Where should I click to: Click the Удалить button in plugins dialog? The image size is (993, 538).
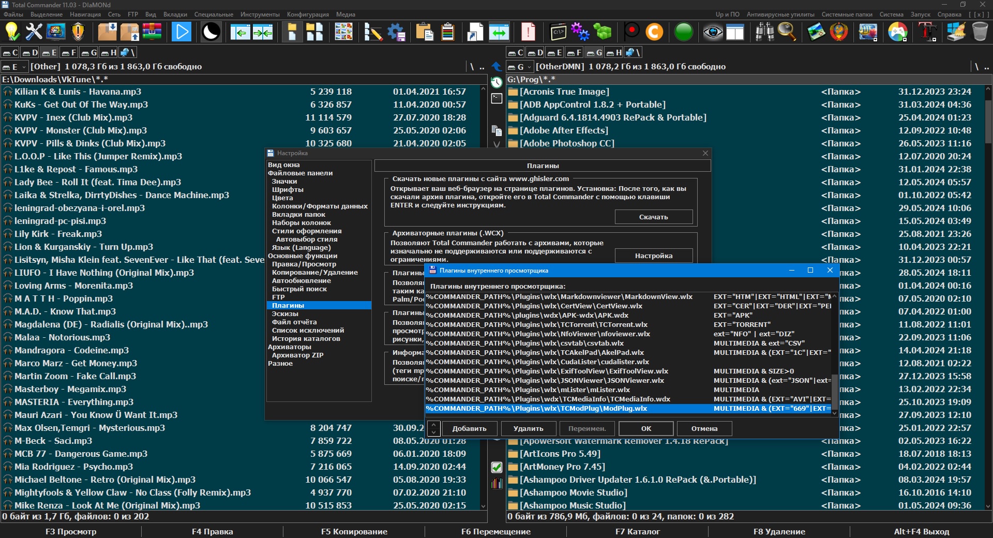528,428
